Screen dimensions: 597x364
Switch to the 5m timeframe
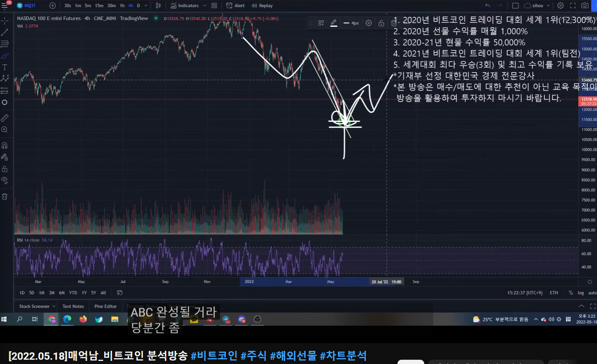[88, 6]
